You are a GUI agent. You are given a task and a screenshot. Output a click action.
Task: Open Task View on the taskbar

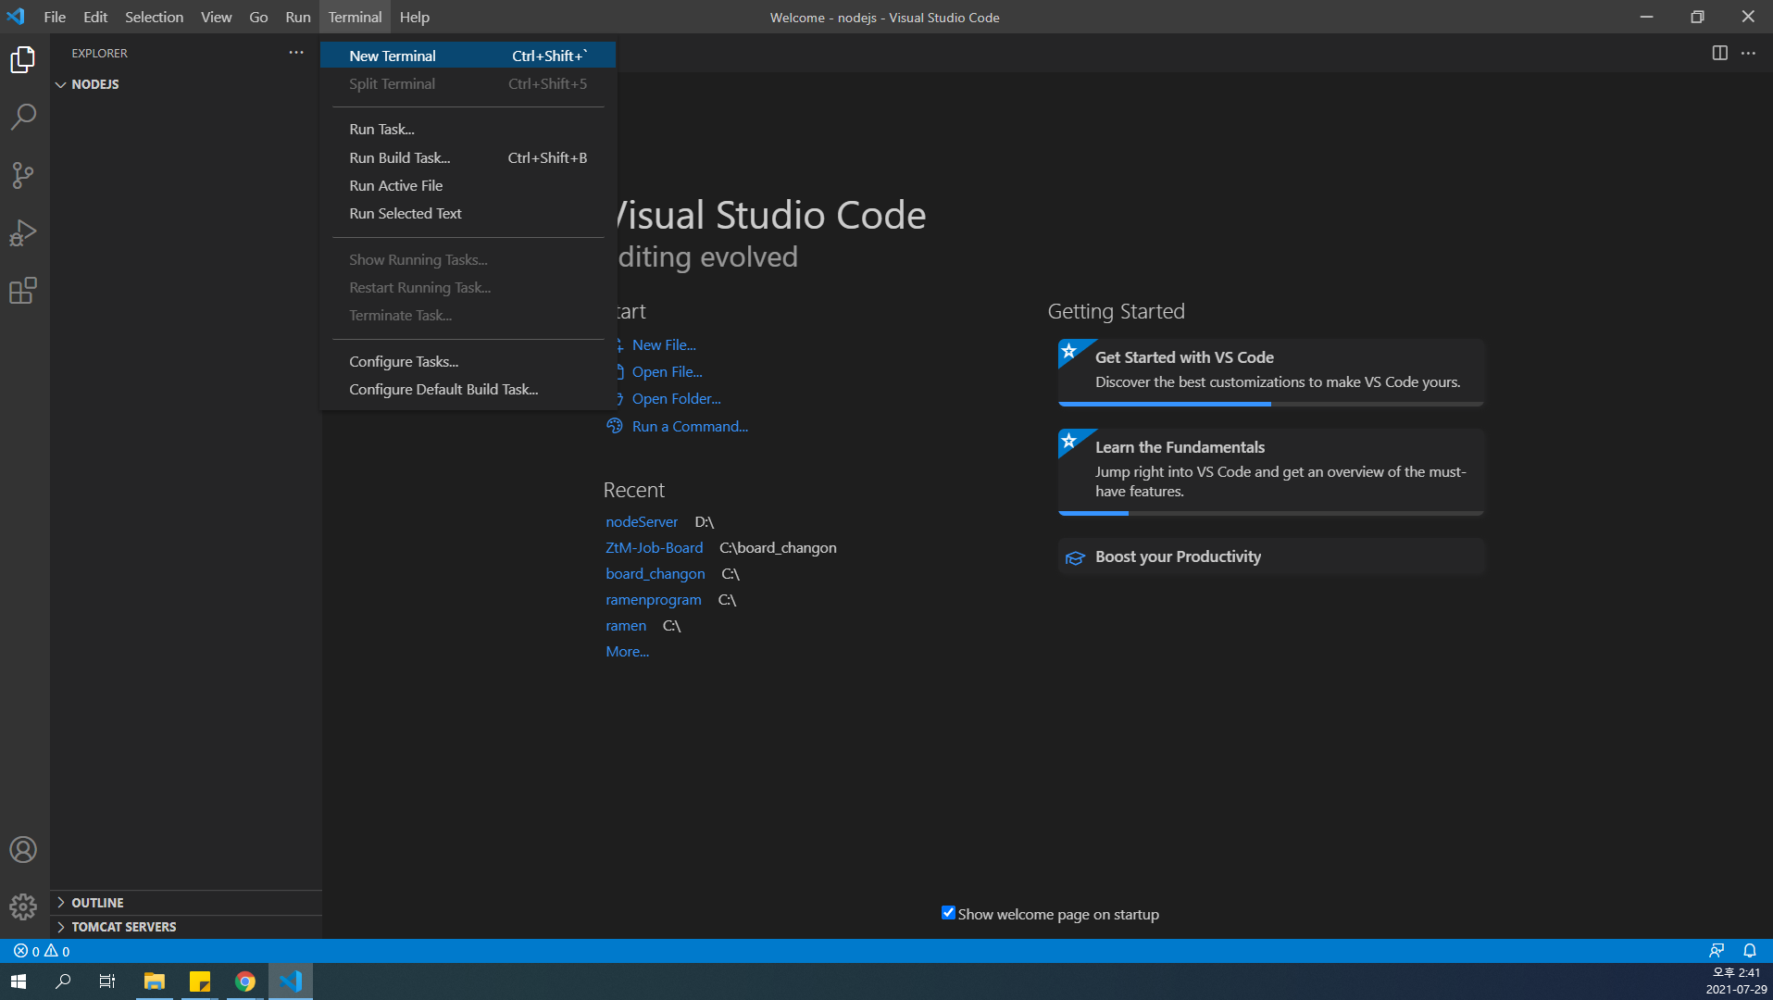point(107,981)
